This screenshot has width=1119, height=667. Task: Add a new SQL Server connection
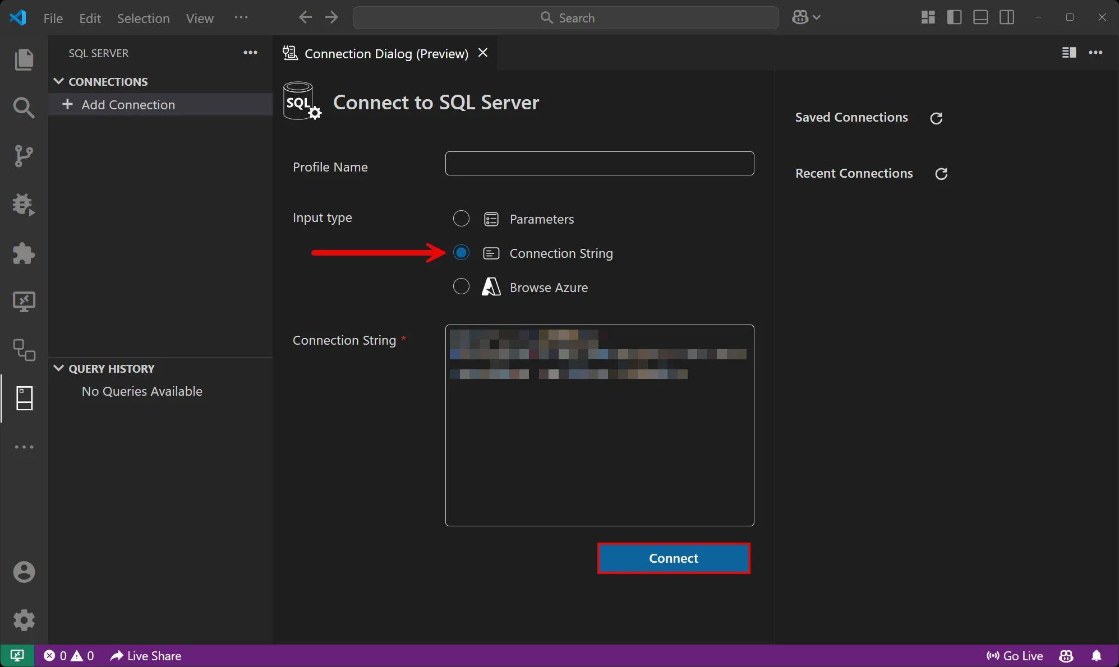tap(128, 104)
